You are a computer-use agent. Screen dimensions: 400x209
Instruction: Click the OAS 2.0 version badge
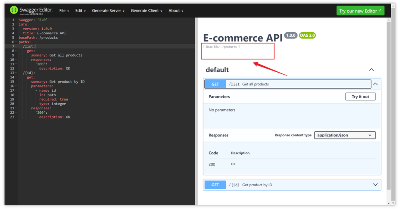click(x=307, y=35)
